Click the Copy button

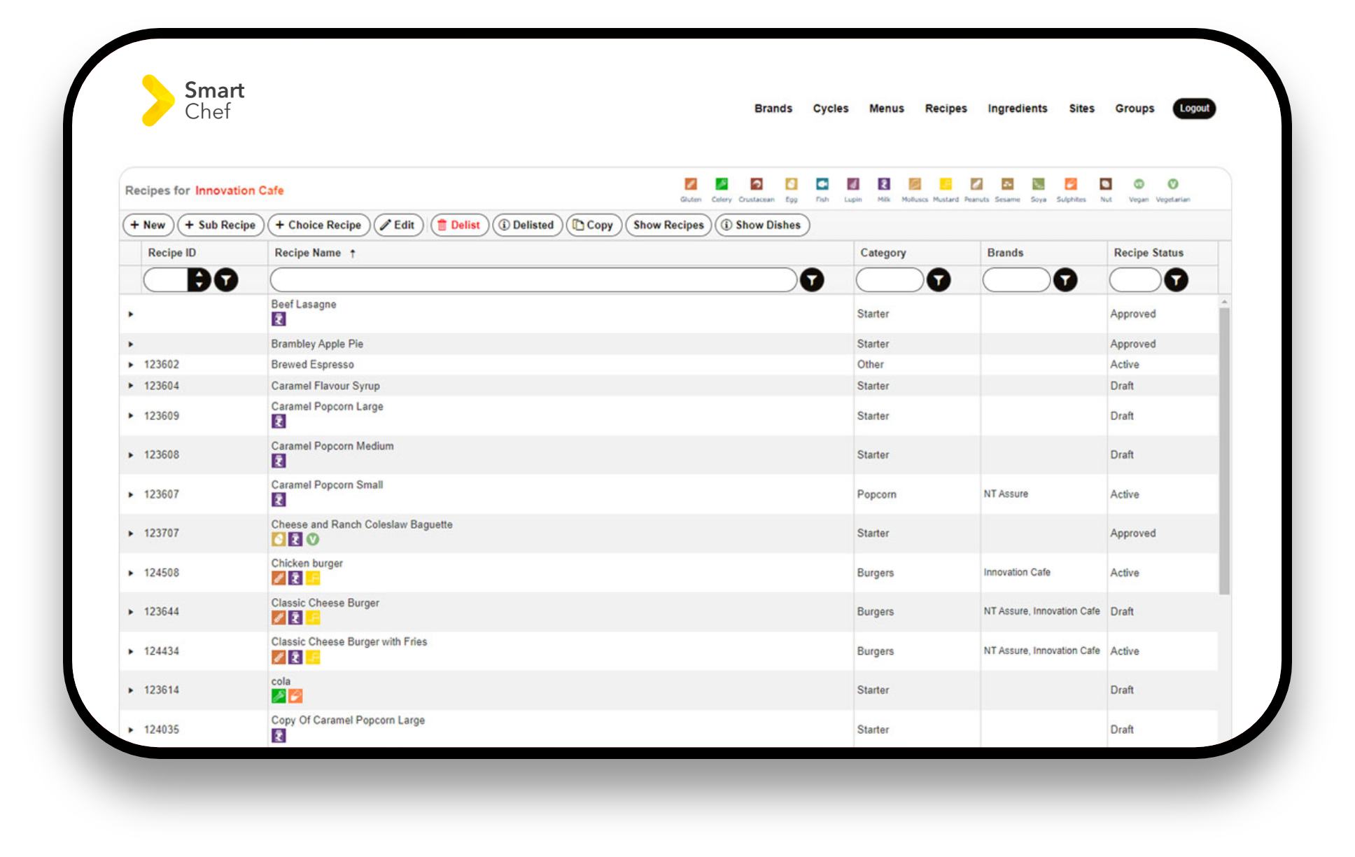coord(594,225)
